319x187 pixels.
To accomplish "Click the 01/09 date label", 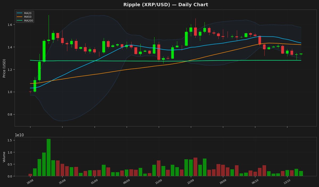I will [x=94, y=182].
